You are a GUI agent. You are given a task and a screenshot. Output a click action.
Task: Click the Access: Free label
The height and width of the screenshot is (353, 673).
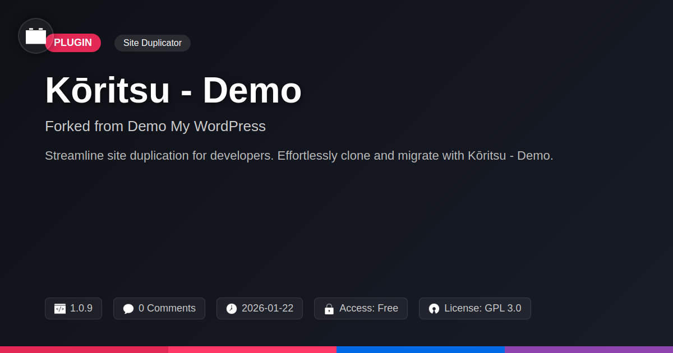368,308
